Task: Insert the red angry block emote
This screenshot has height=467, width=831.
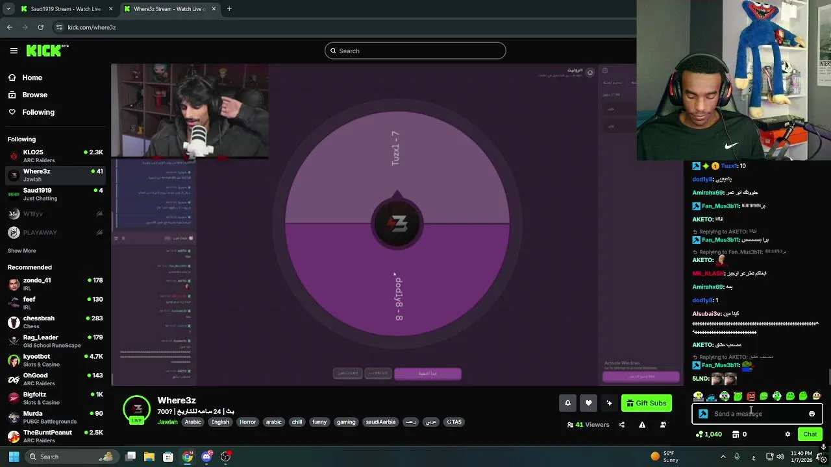Action: pos(751,396)
